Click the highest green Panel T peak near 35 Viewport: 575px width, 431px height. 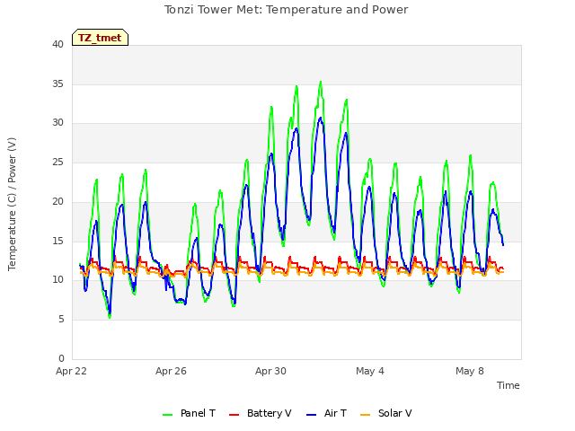coord(321,82)
